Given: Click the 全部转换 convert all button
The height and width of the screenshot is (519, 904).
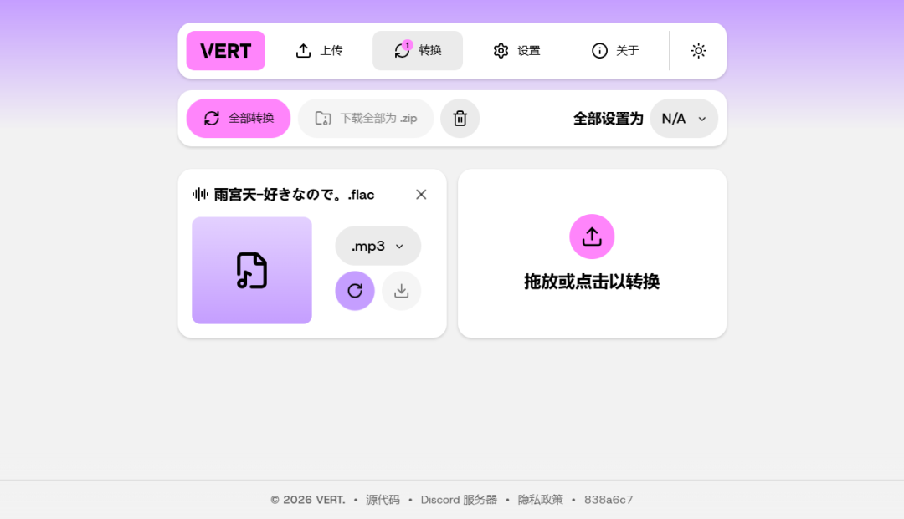Looking at the screenshot, I should pyautogui.click(x=238, y=118).
